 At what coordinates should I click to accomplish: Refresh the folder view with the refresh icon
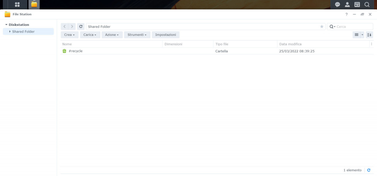click(x=80, y=26)
